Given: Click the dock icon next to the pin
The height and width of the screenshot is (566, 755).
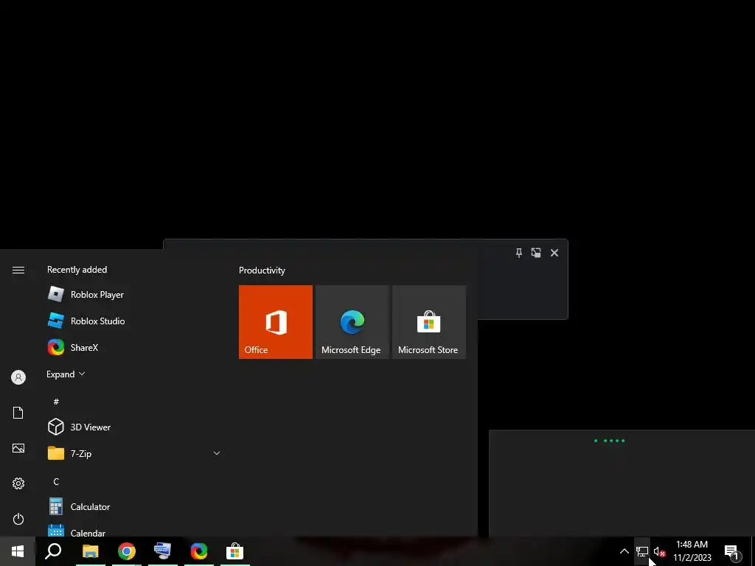Looking at the screenshot, I should 536,253.
